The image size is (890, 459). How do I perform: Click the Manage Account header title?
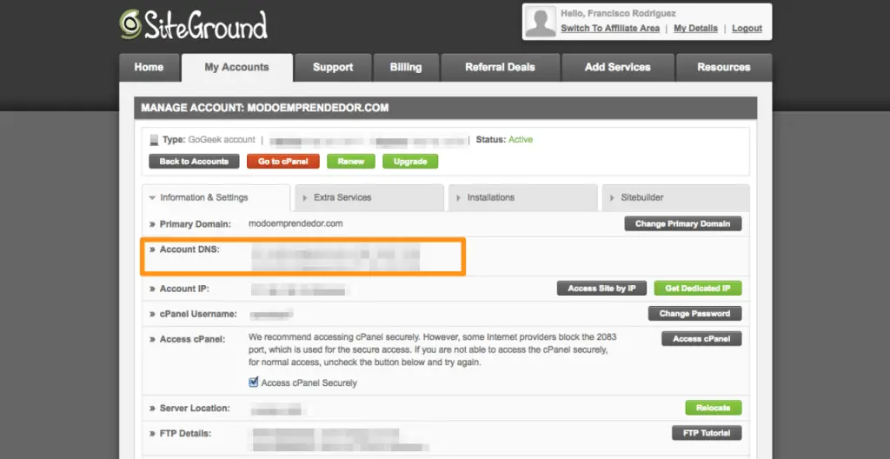coord(265,108)
